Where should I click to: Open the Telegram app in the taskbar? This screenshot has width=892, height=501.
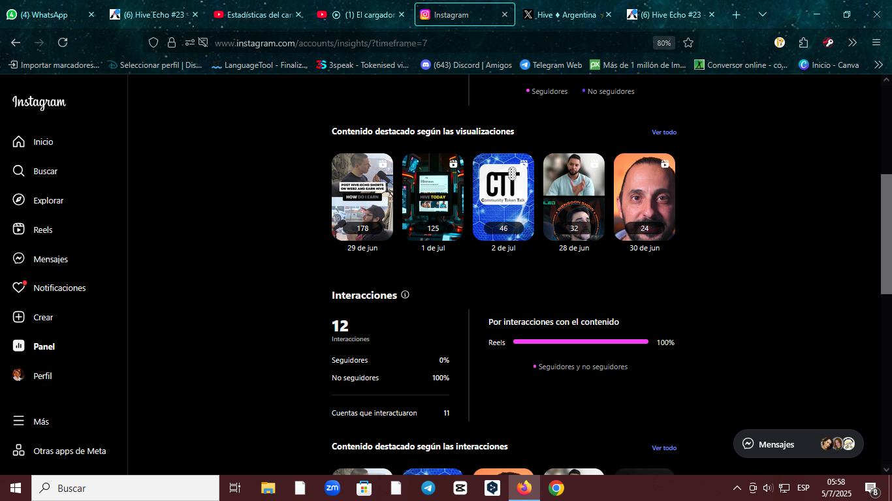point(428,488)
